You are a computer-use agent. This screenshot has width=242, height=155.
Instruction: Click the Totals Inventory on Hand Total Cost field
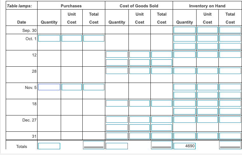click(230, 145)
